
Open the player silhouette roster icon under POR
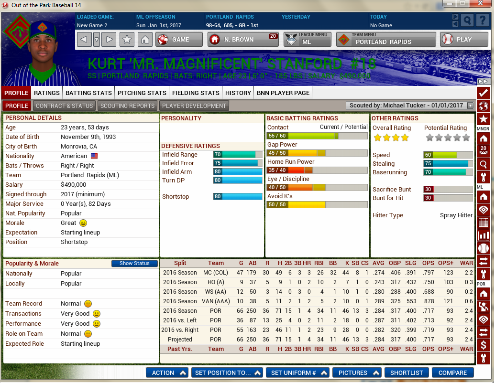coord(484,307)
